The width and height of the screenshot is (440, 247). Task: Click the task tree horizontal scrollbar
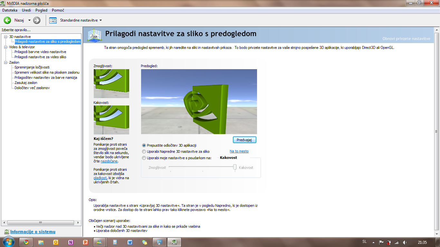[41, 223]
